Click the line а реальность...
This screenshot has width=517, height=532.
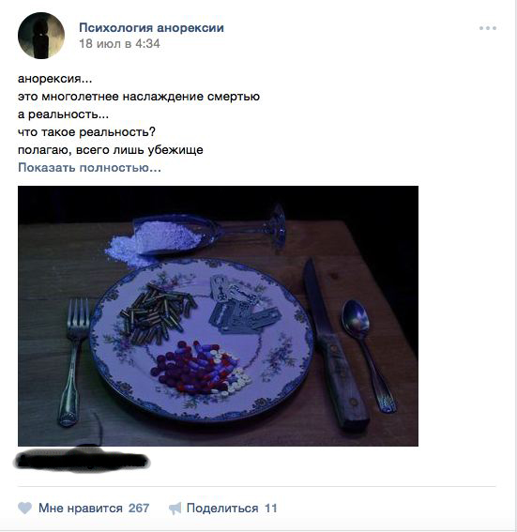point(63,114)
